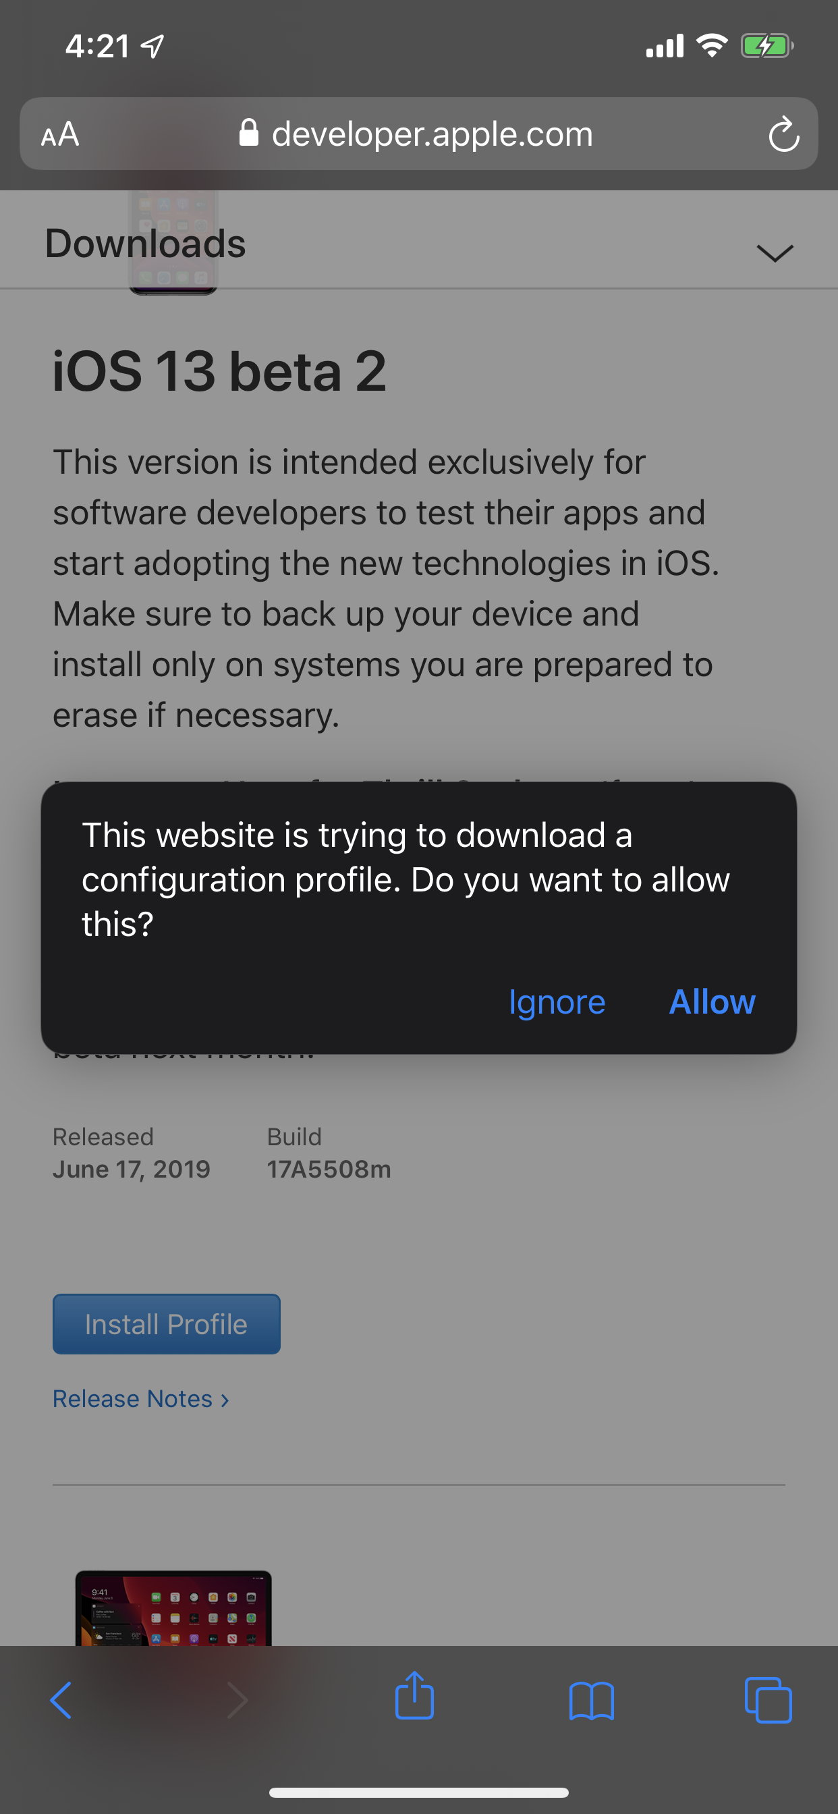Choose Ignore in the profile dialog

coord(557,1001)
